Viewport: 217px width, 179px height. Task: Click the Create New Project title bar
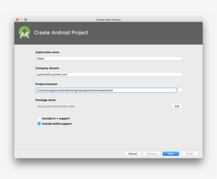(108, 19)
